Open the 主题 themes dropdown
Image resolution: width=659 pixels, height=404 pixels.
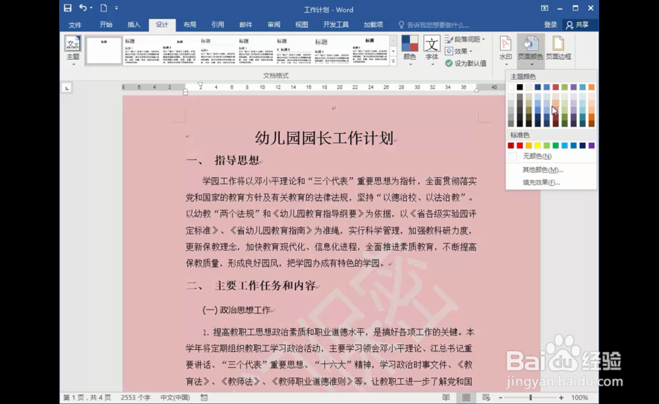pos(72,51)
